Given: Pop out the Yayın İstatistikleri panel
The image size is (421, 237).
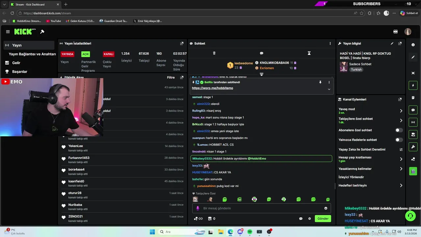Looking at the screenshot, I should pyautogui.click(x=182, y=43).
